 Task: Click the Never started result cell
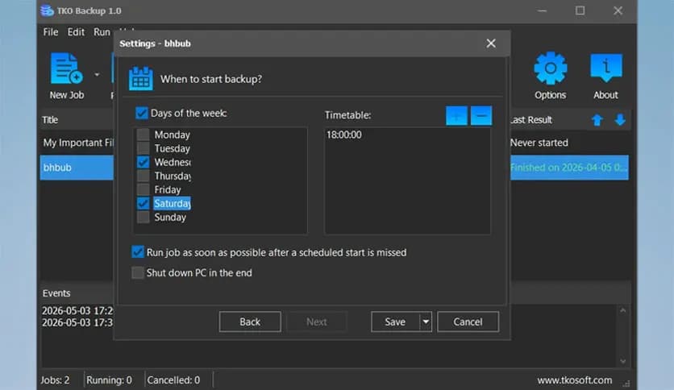[539, 143]
